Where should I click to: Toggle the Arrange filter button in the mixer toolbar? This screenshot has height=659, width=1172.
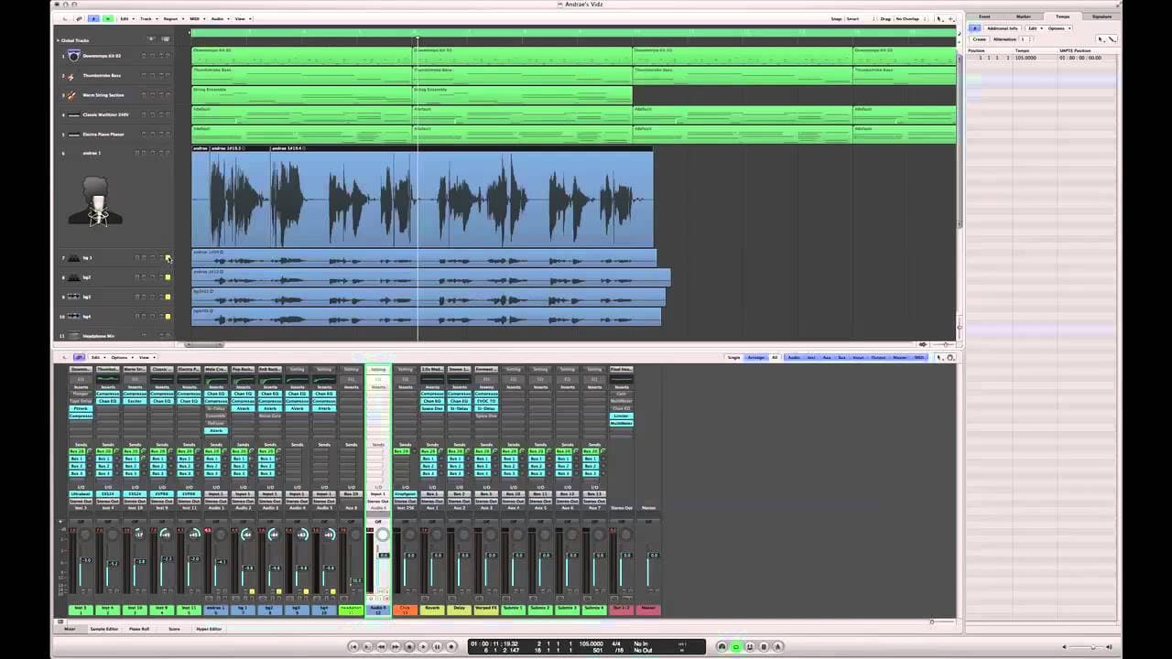(756, 357)
